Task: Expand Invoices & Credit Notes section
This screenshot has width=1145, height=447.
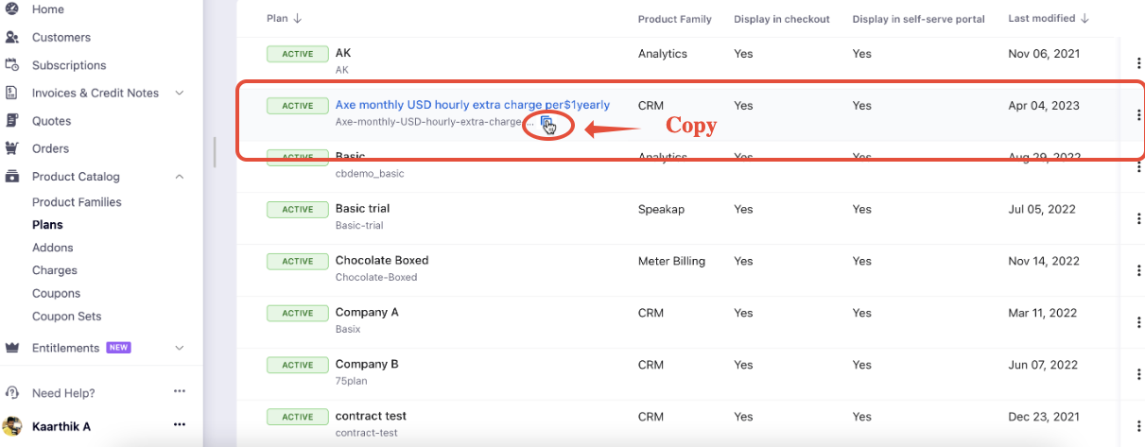Action: click(x=180, y=93)
